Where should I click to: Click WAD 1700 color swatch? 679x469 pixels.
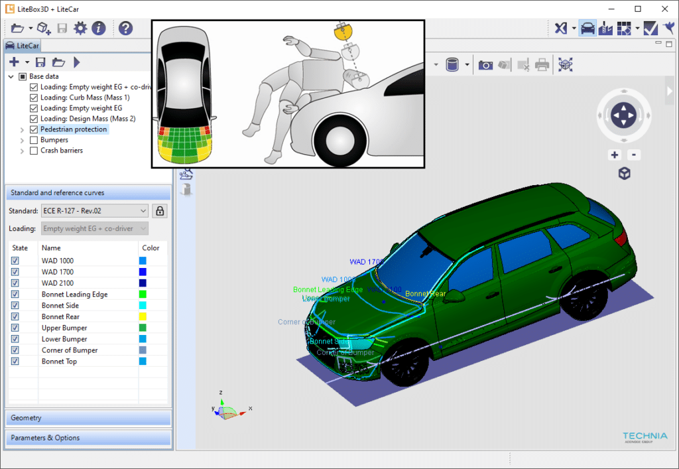tap(143, 272)
